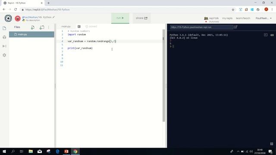Screen dimensions: 276x155
Task: Open the Chrome three-dot menu
Action: pos(272,9)
